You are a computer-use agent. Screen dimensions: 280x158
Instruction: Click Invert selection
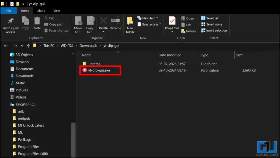[x=214, y=31]
